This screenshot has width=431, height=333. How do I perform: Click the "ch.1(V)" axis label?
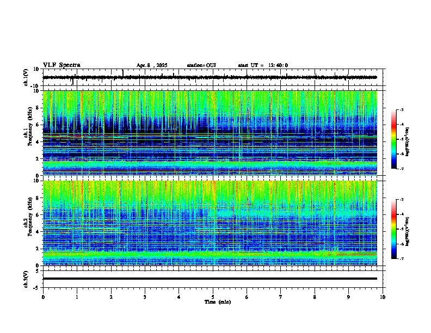point(26,77)
